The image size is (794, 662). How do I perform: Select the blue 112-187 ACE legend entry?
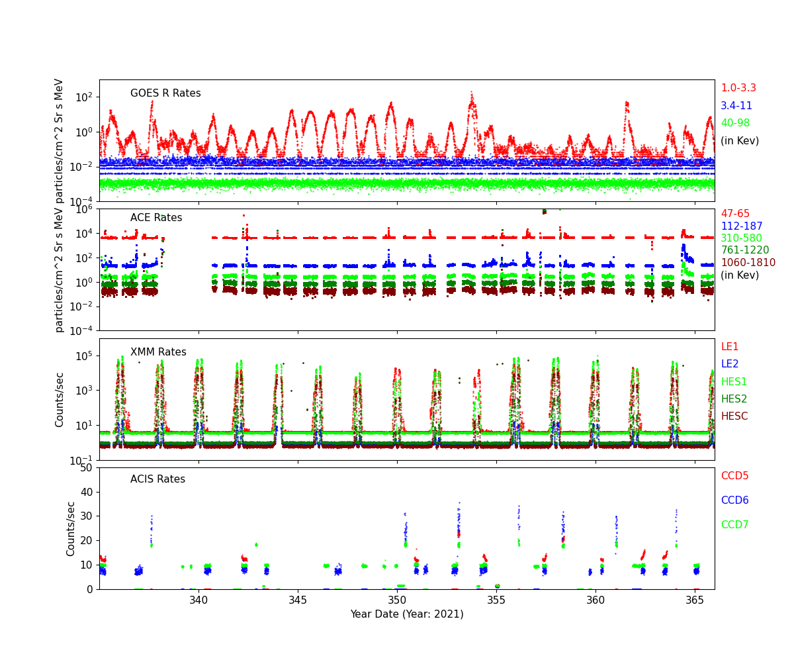click(x=741, y=226)
